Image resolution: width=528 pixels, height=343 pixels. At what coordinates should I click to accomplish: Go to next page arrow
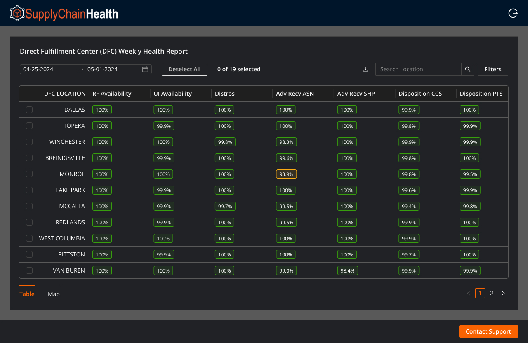[503, 293]
